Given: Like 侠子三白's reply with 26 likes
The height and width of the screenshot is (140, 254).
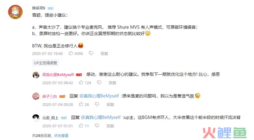Looking at the screenshot, I should pyautogui.click(x=81, y=104).
